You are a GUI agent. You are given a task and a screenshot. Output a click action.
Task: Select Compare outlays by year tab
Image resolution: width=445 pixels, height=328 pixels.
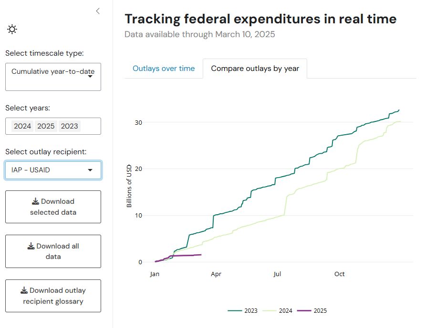point(255,69)
